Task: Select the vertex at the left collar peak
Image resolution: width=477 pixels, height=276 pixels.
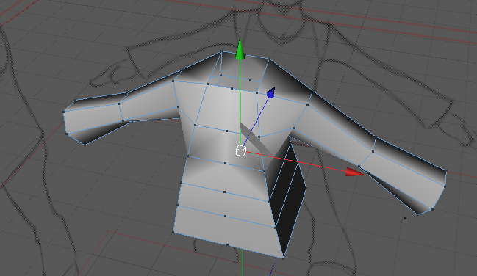Action: [x=222, y=51]
